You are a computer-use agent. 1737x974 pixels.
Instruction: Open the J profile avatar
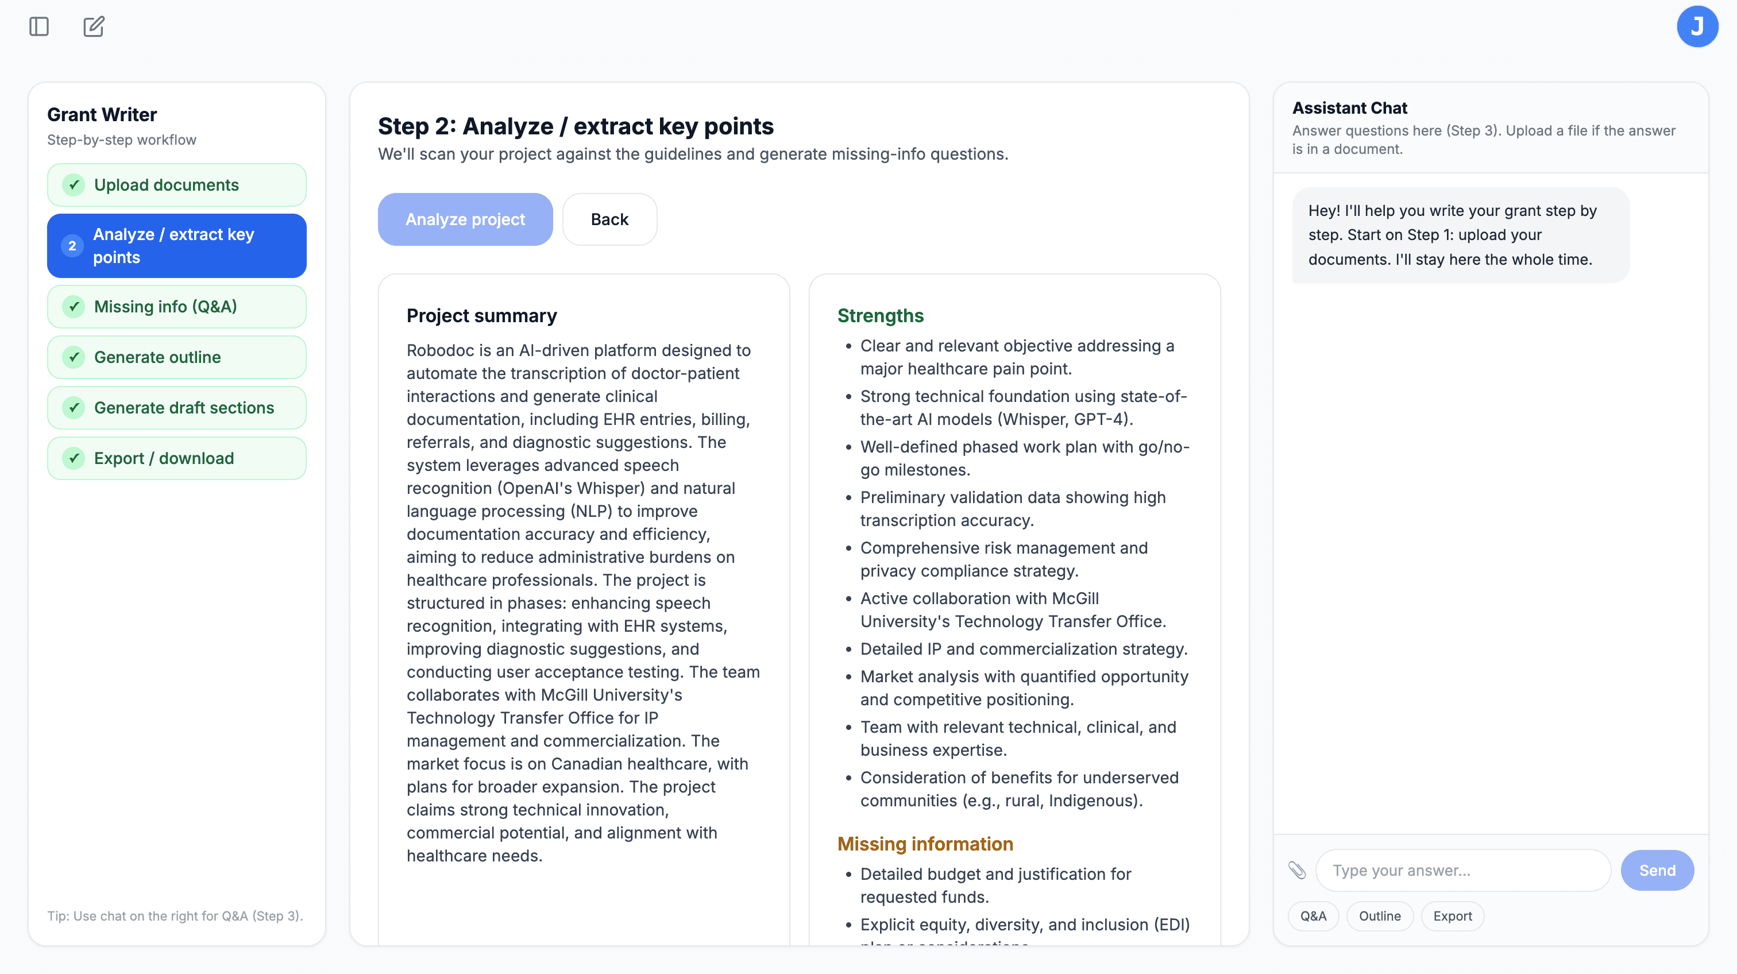(x=1697, y=26)
